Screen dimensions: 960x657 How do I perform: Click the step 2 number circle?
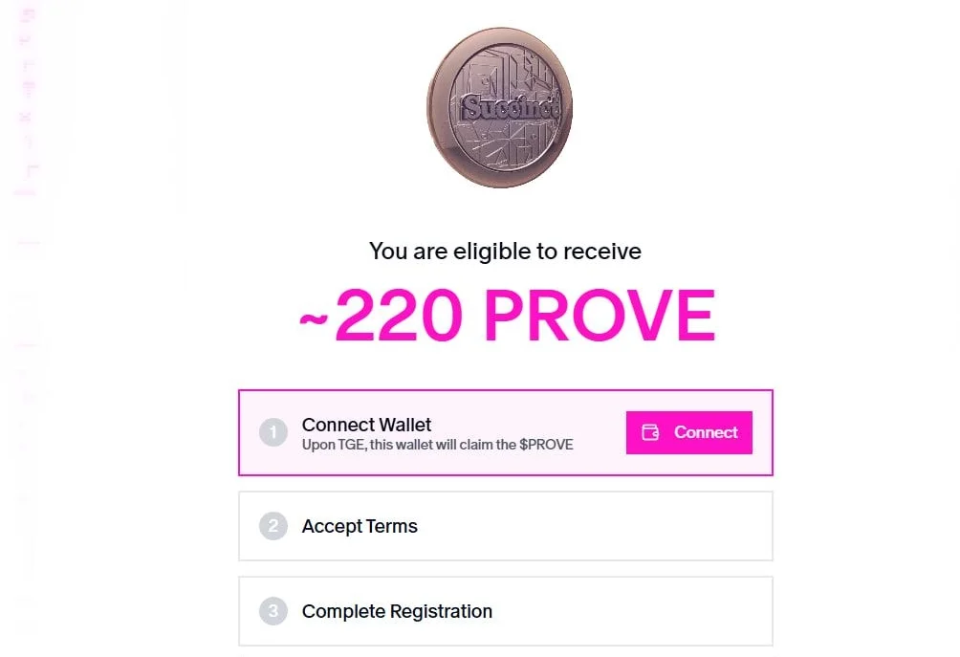[x=273, y=526]
